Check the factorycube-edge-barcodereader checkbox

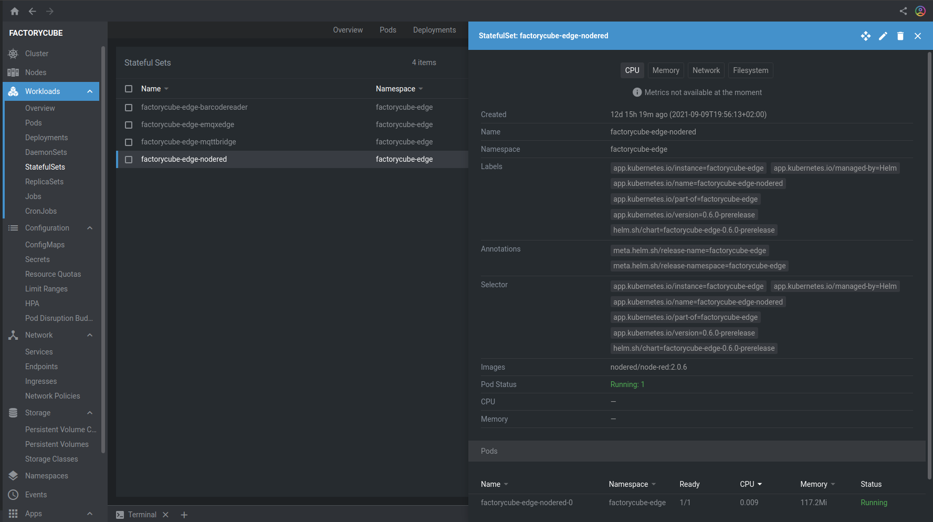point(129,108)
